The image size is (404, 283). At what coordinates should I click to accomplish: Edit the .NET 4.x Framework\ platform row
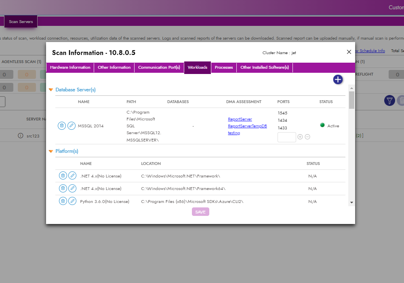(72, 176)
